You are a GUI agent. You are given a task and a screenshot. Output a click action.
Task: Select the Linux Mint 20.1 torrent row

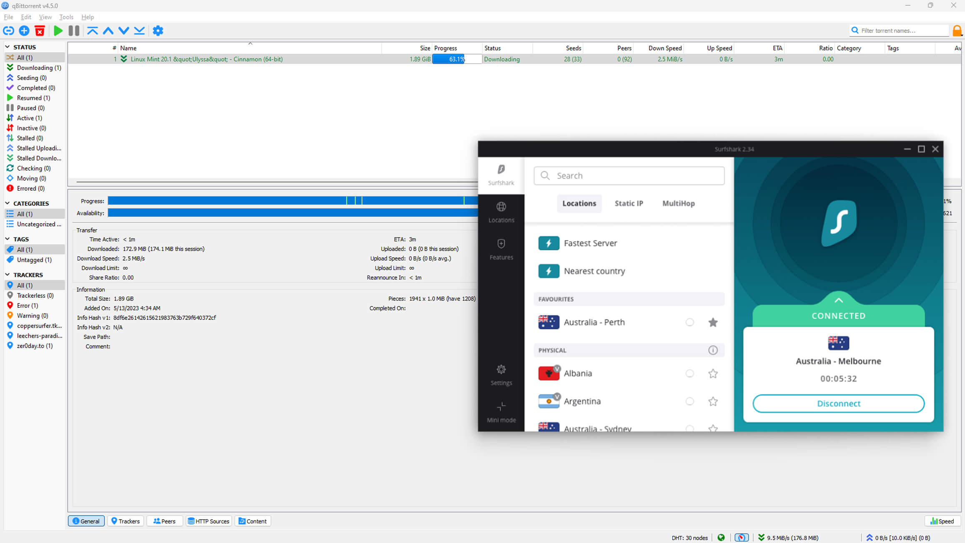[x=514, y=59]
